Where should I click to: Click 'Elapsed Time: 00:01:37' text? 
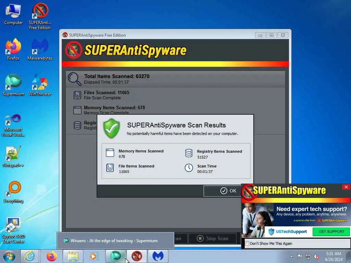pos(106,82)
